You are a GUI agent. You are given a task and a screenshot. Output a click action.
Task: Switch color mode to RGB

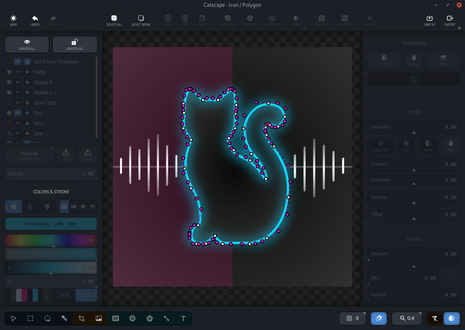click(x=65, y=295)
